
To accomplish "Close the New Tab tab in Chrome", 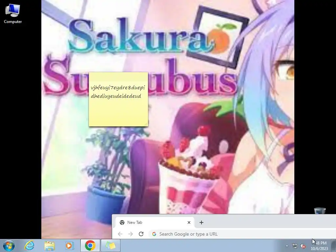I will coord(189,222).
